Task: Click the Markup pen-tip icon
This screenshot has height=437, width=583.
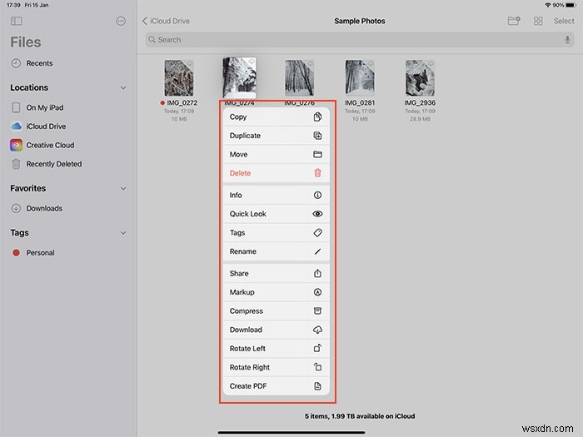Action: (317, 292)
